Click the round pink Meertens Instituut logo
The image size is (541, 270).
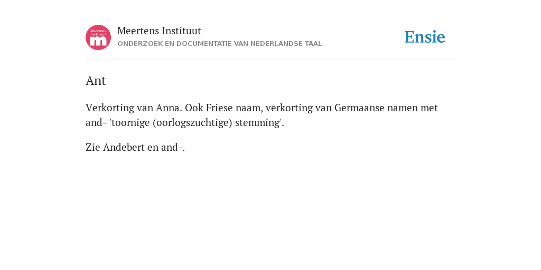[x=98, y=37]
